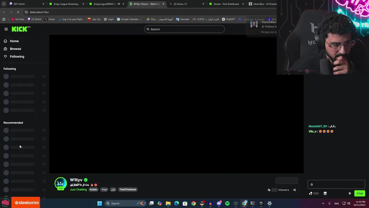Open the tab search dropdown arrow
Viewport: 369px width, 208px height.
(3, 4)
